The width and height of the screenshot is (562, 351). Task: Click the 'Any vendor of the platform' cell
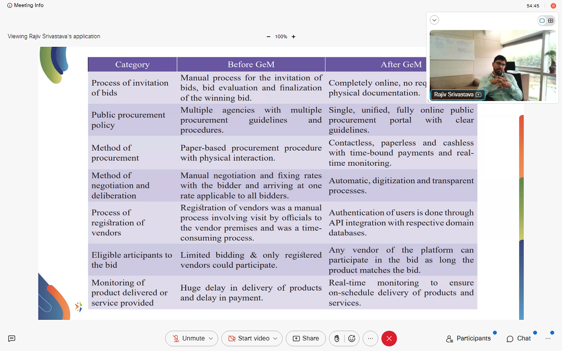pos(401,260)
